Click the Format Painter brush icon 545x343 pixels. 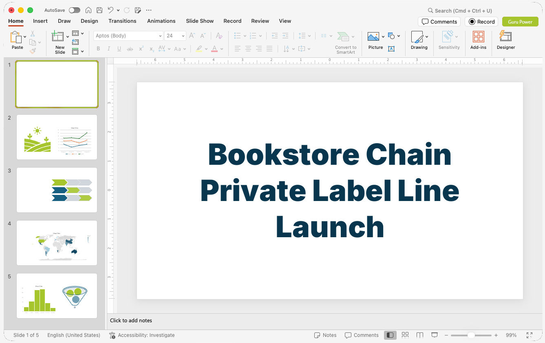coord(33,51)
